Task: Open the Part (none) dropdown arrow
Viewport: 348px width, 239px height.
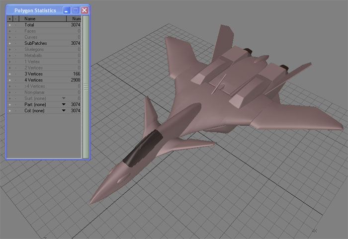Action: click(64, 104)
